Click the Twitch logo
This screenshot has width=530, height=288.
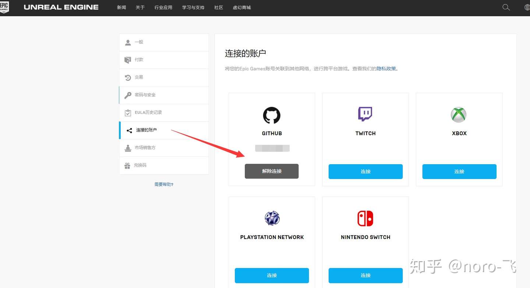point(365,114)
